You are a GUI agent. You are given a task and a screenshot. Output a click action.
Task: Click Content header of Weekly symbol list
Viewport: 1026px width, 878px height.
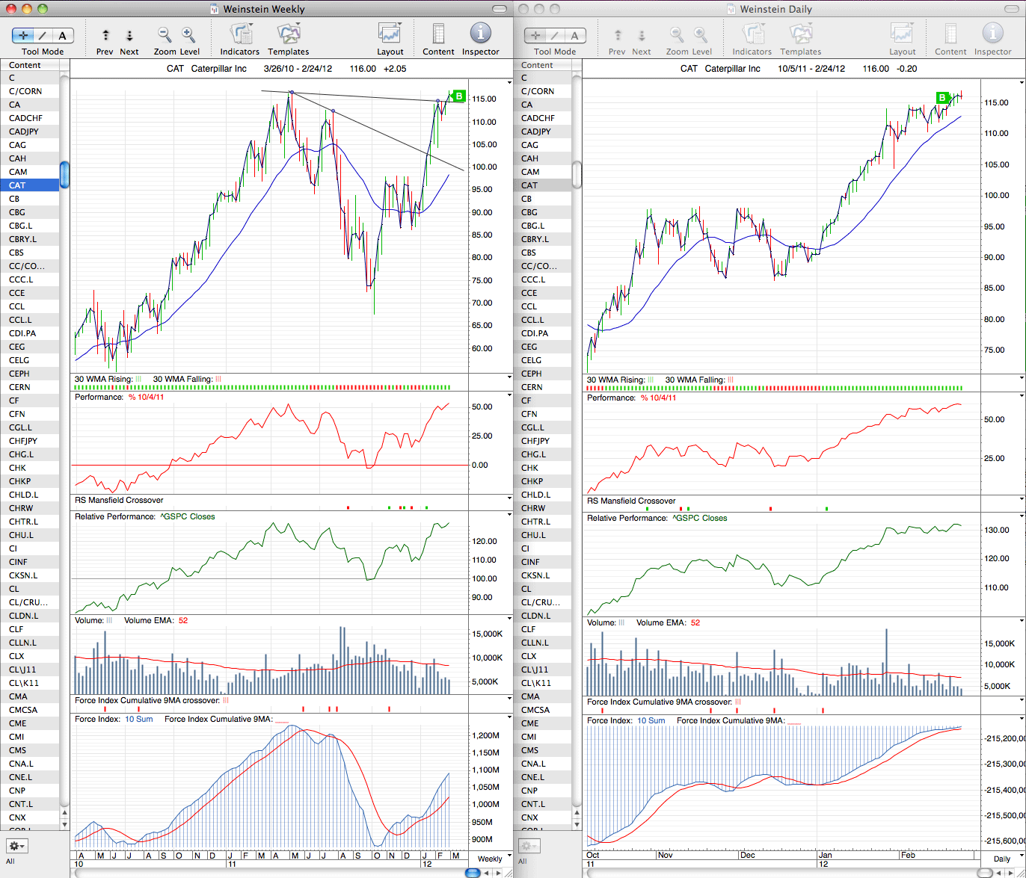click(x=30, y=65)
